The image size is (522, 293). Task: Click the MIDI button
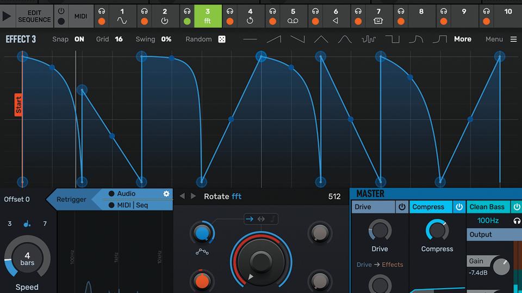[80, 16]
